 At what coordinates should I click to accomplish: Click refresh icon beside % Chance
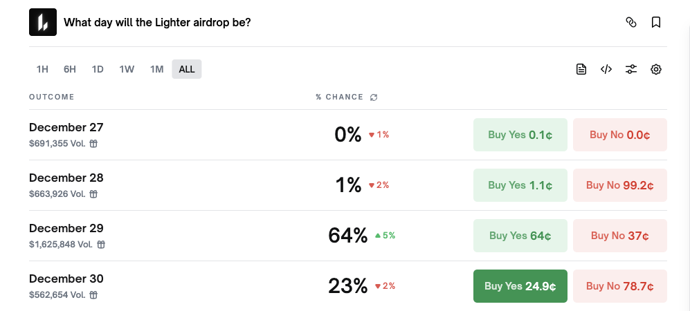click(x=374, y=97)
